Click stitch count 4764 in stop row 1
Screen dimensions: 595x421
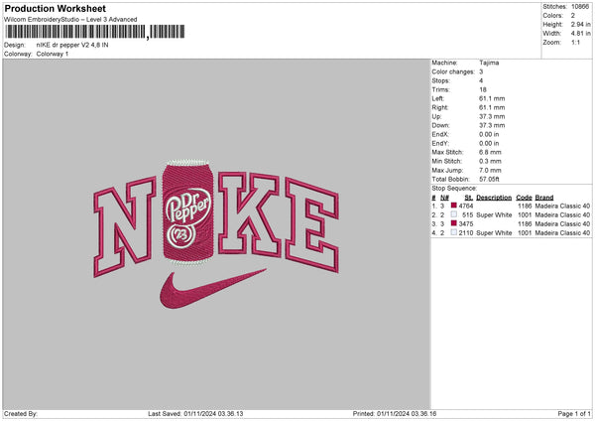pos(466,206)
